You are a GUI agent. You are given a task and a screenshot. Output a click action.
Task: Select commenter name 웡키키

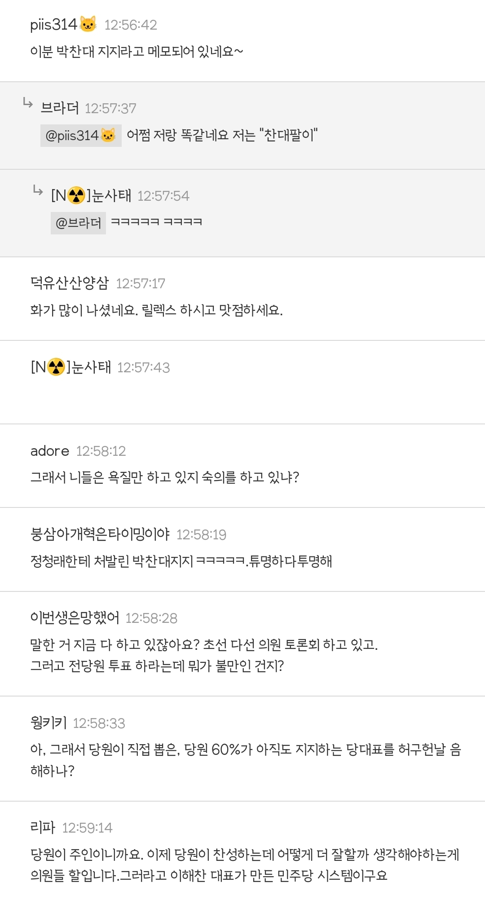point(48,723)
